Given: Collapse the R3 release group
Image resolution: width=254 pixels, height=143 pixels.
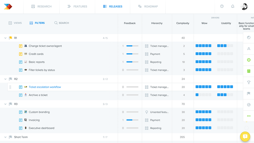Looking at the screenshot, I should [x=5, y=104].
